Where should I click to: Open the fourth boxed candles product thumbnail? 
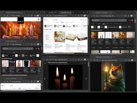click(82, 37)
